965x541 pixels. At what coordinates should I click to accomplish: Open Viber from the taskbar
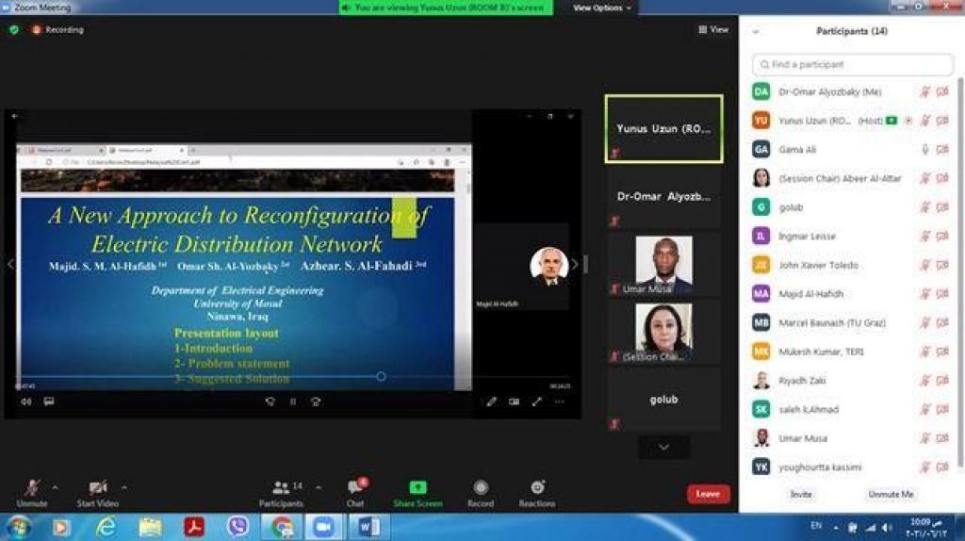click(x=238, y=527)
